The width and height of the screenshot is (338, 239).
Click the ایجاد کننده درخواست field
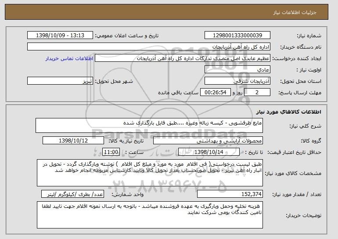coord(183,58)
